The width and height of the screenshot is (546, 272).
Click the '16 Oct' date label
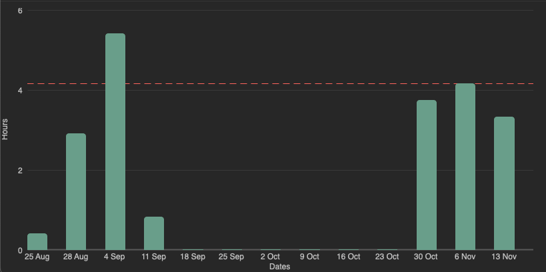(x=349, y=257)
